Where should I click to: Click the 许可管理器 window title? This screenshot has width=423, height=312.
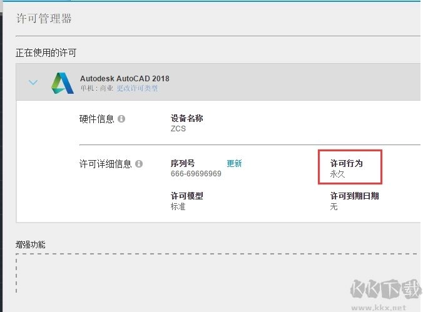coord(44,19)
